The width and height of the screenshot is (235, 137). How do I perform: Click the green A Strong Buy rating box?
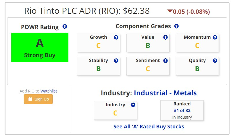pyautogui.click(x=40, y=47)
